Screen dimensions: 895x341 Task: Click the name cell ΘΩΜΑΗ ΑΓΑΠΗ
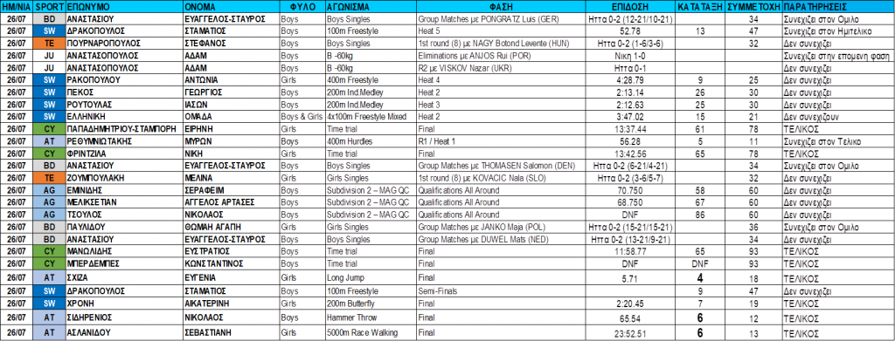(232, 227)
